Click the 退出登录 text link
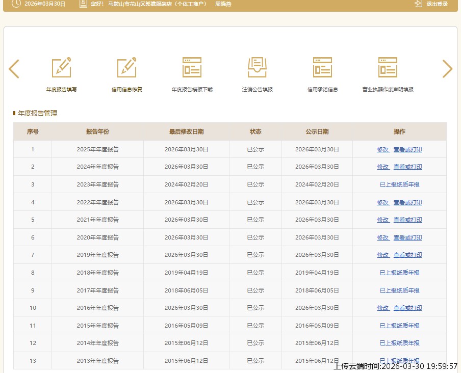This screenshot has height=373, width=461. point(437,4)
